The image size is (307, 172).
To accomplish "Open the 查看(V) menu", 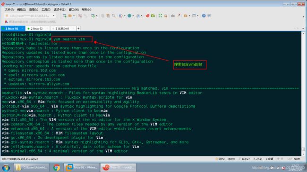I will pos(34,9).
